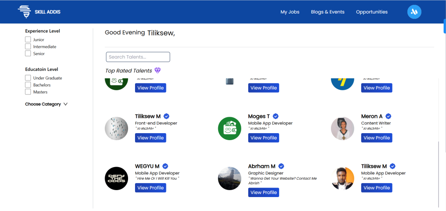Click the Skill Addis logo

click(x=39, y=12)
